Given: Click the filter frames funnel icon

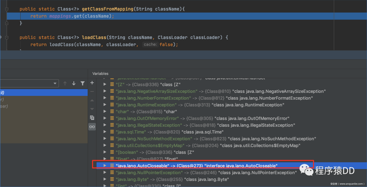Looking at the screenshot, I should (82, 83).
